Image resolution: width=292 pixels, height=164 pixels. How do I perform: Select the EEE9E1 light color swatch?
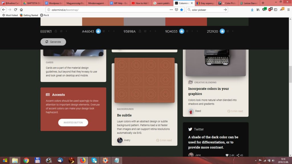click(x=61, y=22)
